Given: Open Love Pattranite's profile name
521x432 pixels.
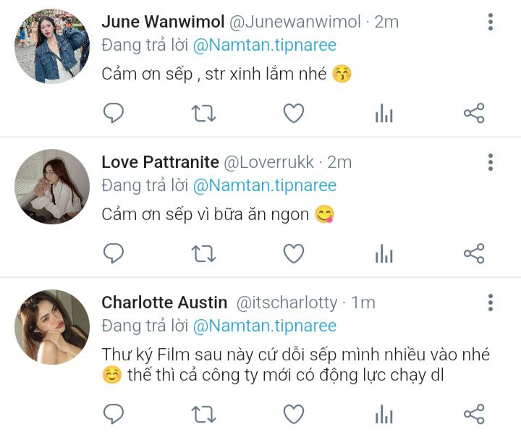Looking at the screenshot, I should (160, 162).
